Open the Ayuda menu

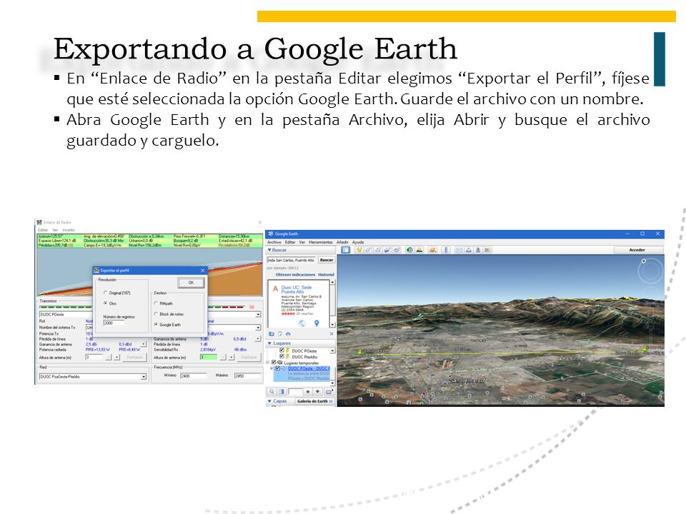(x=358, y=242)
